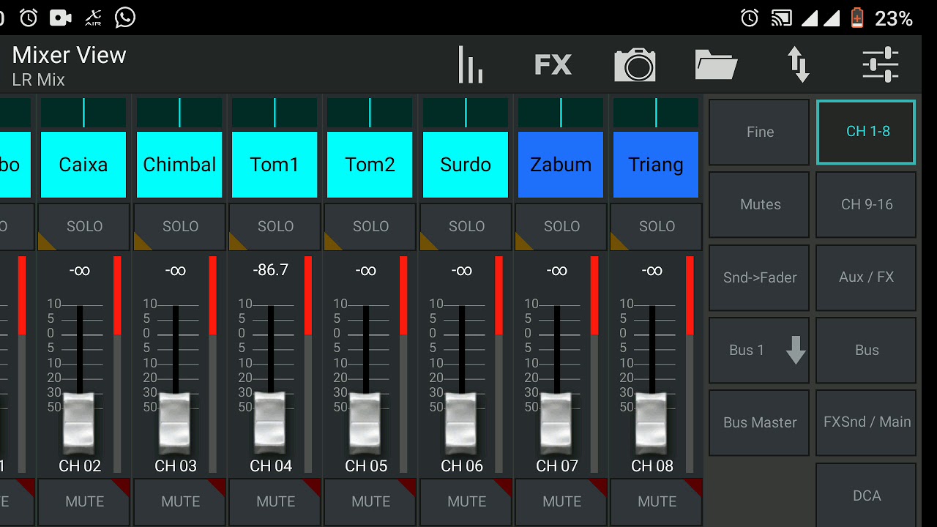Open the Bus 1 dropdown selector
937x527 pixels.
click(x=759, y=350)
